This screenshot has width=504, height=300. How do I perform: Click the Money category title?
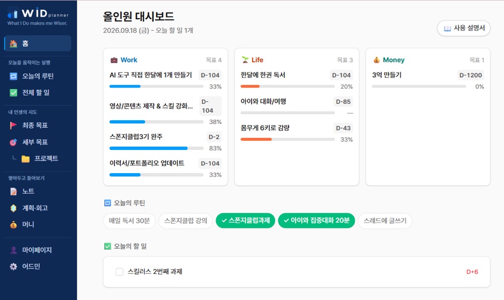tap(394, 60)
